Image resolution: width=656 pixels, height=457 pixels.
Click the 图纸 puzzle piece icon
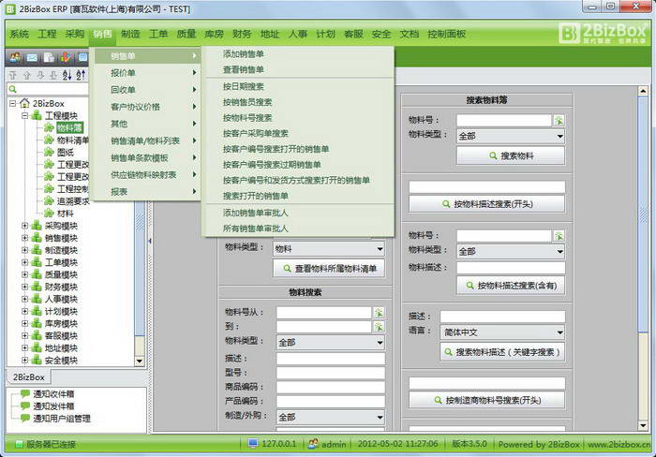coord(49,153)
